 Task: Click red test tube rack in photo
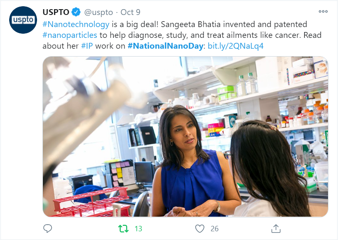tap(92, 202)
